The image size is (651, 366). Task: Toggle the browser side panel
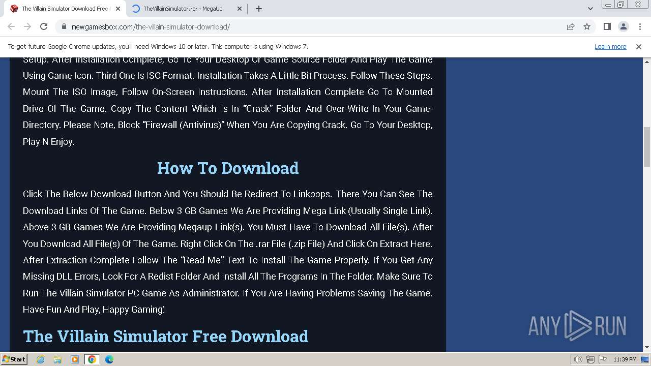coord(607,27)
